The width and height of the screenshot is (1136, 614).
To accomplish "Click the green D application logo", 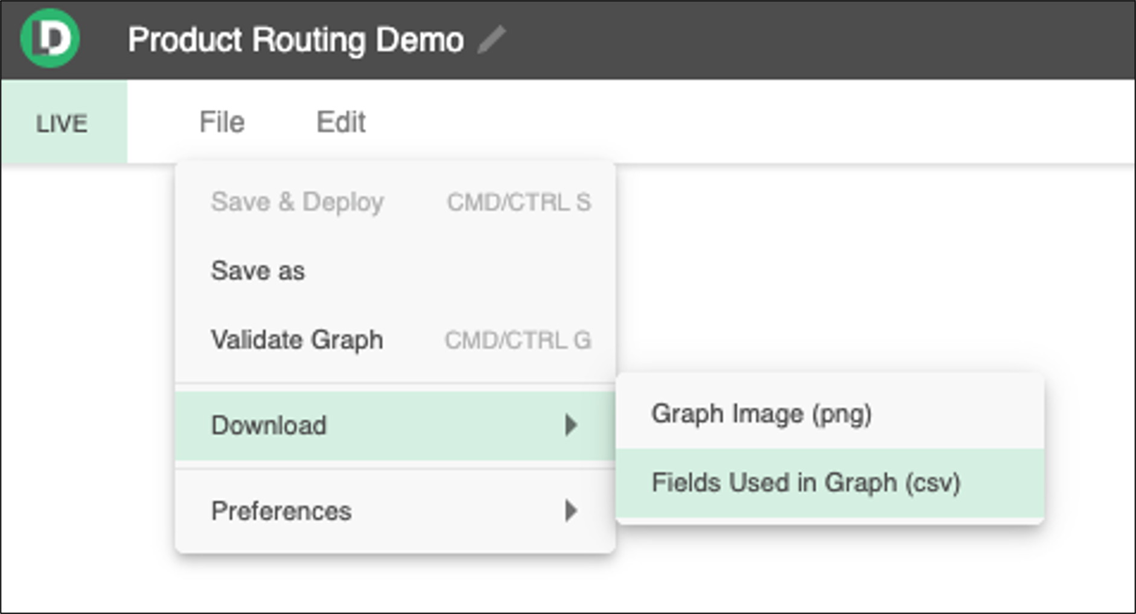I will pos(50,39).
